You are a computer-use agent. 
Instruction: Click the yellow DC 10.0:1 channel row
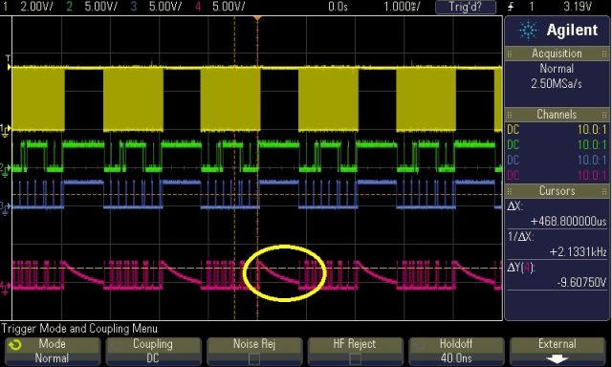(557, 129)
